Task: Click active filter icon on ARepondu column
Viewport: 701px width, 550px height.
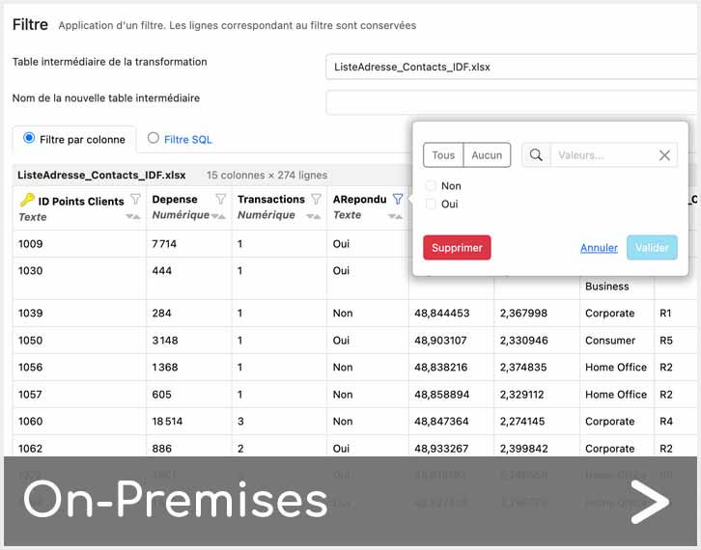Action: point(397,200)
